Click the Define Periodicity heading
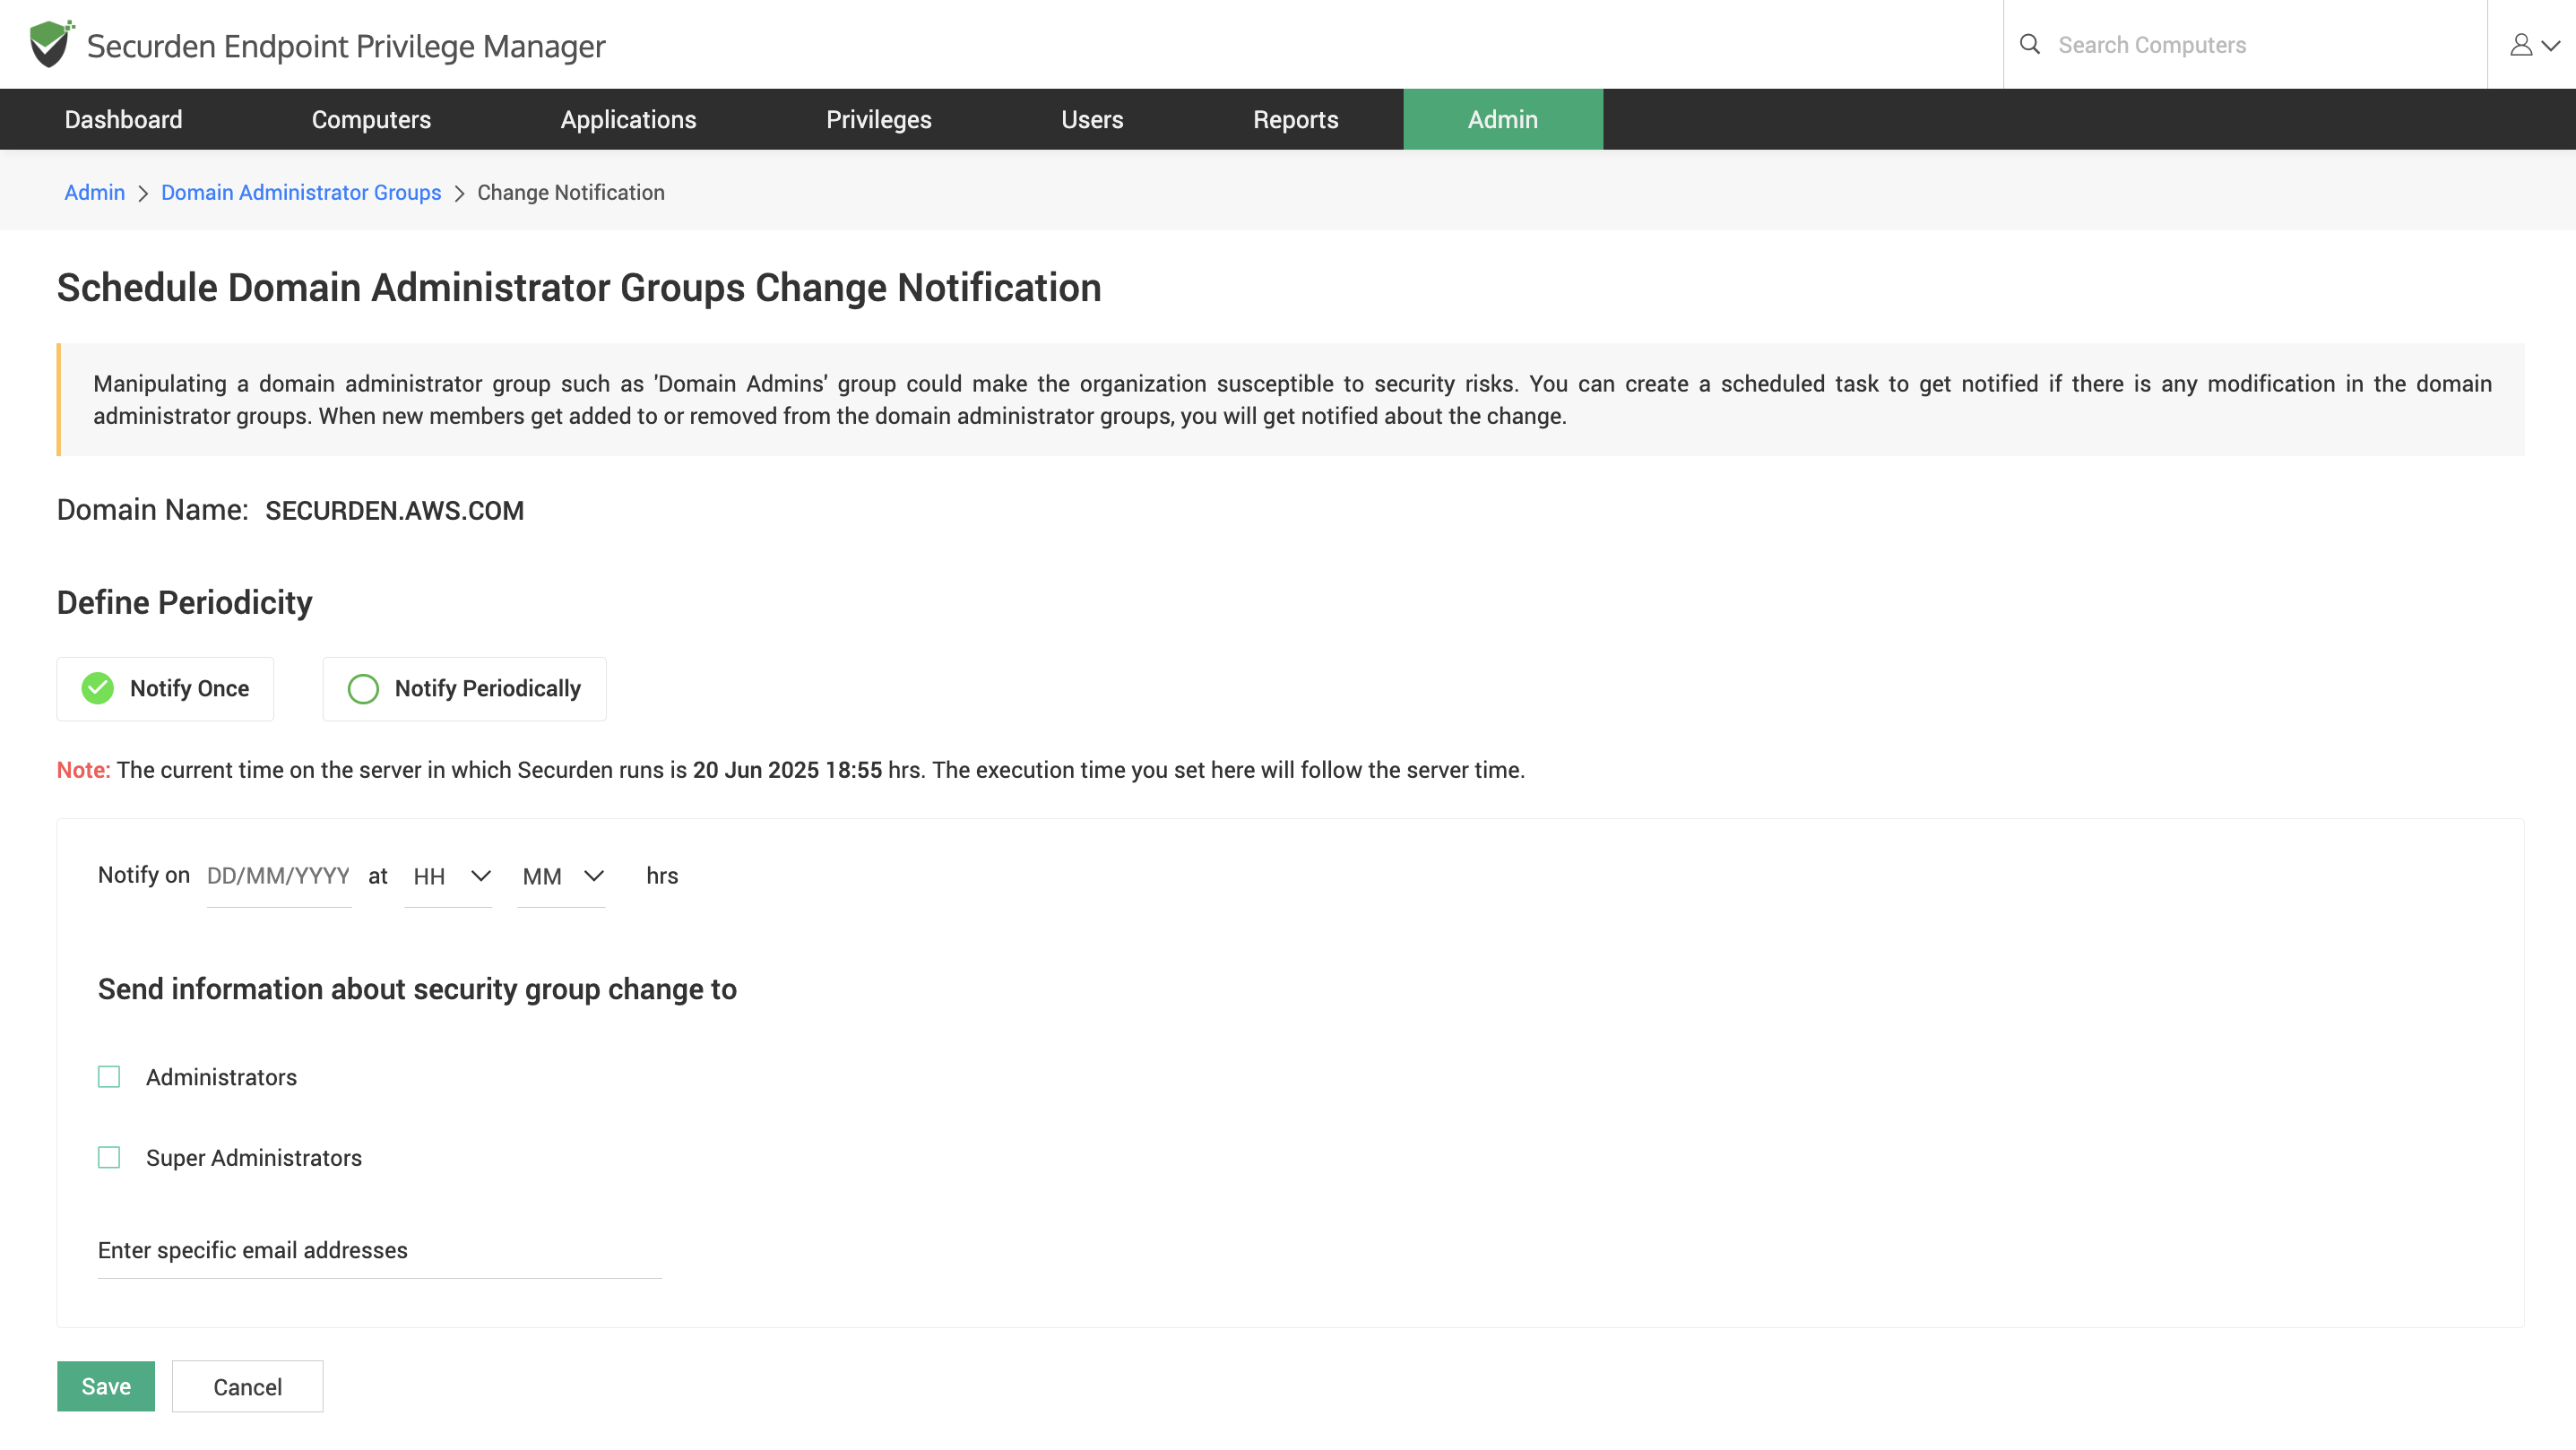The width and height of the screenshot is (2576, 1450). [x=184, y=603]
